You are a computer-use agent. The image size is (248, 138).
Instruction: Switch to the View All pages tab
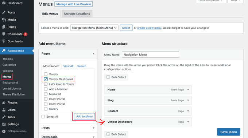[68, 66]
